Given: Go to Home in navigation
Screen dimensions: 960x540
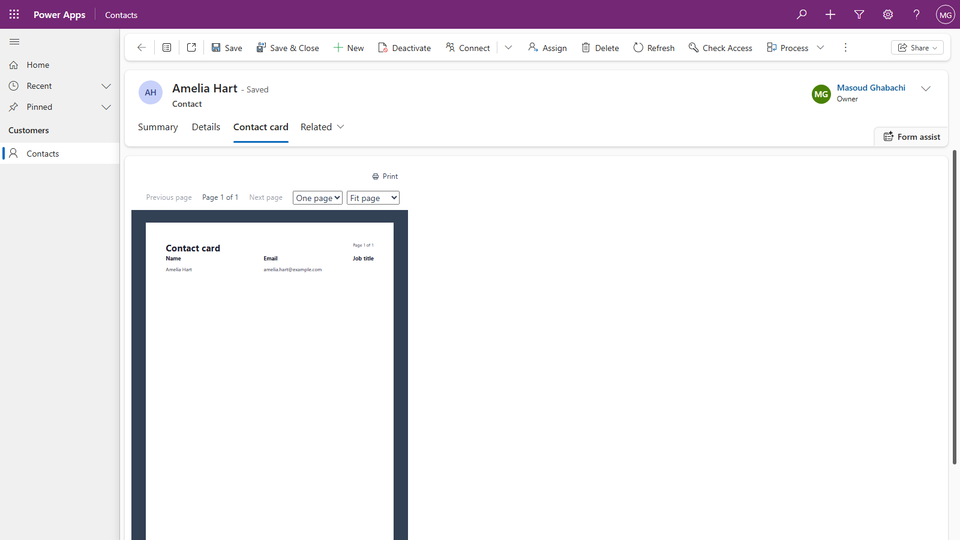Looking at the screenshot, I should tap(60, 65).
